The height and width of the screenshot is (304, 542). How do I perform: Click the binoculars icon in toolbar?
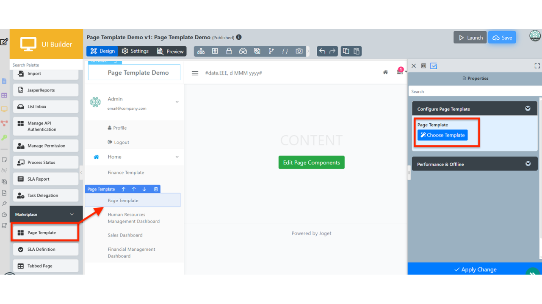coord(243,51)
